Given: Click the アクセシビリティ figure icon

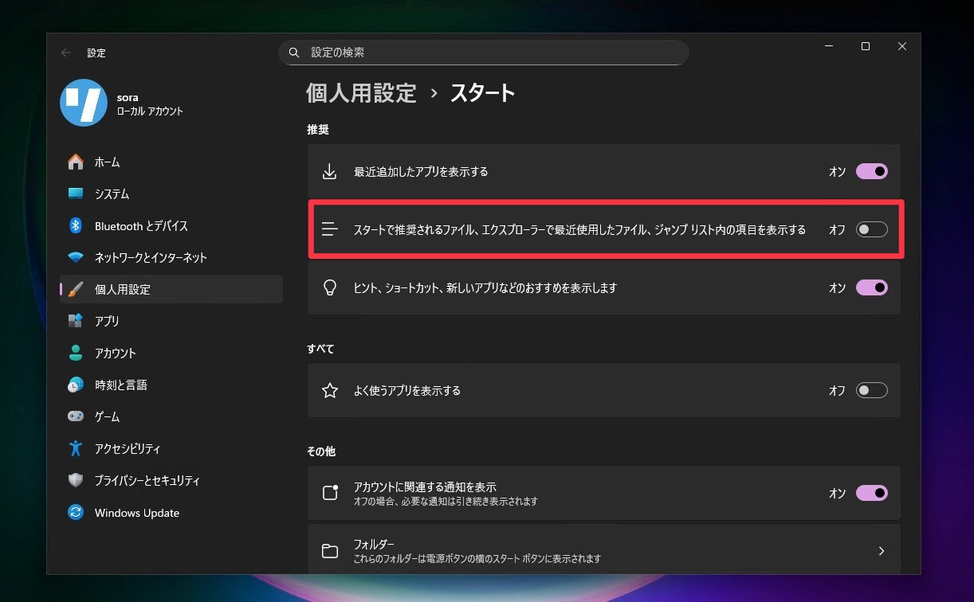Looking at the screenshot, I should point(76,449).
